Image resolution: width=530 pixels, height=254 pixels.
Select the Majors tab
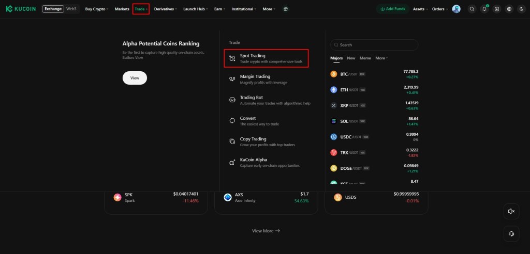click(336, 58)
